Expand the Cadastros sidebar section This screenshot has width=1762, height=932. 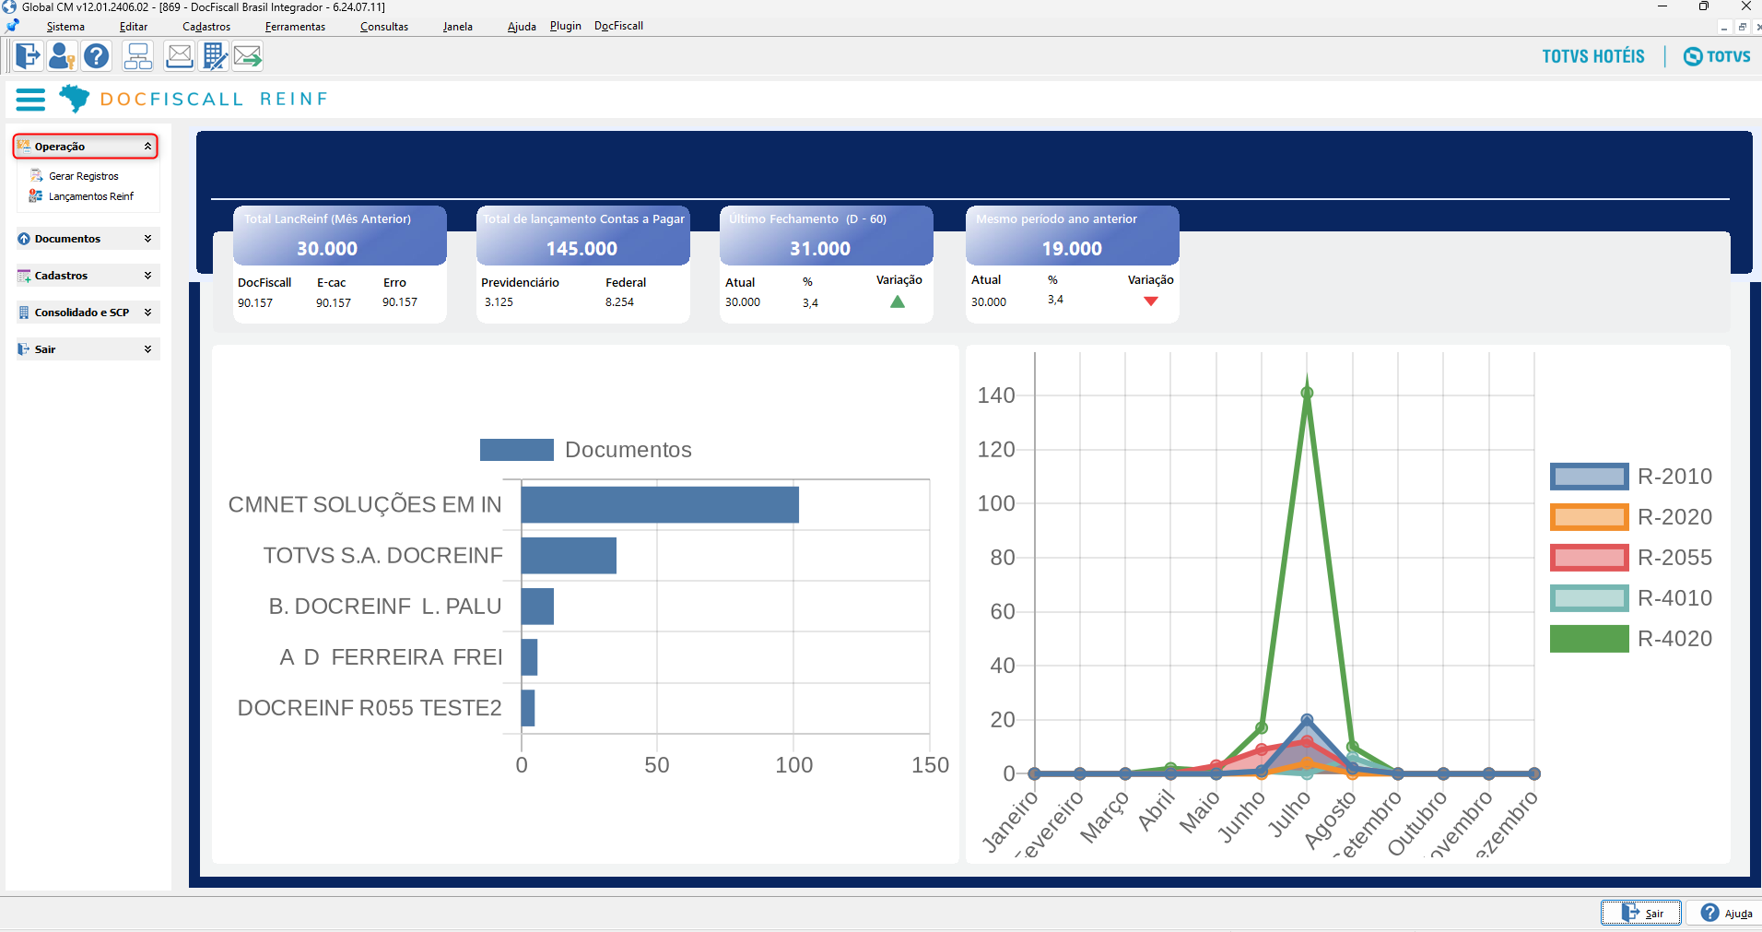coord(88,276)
